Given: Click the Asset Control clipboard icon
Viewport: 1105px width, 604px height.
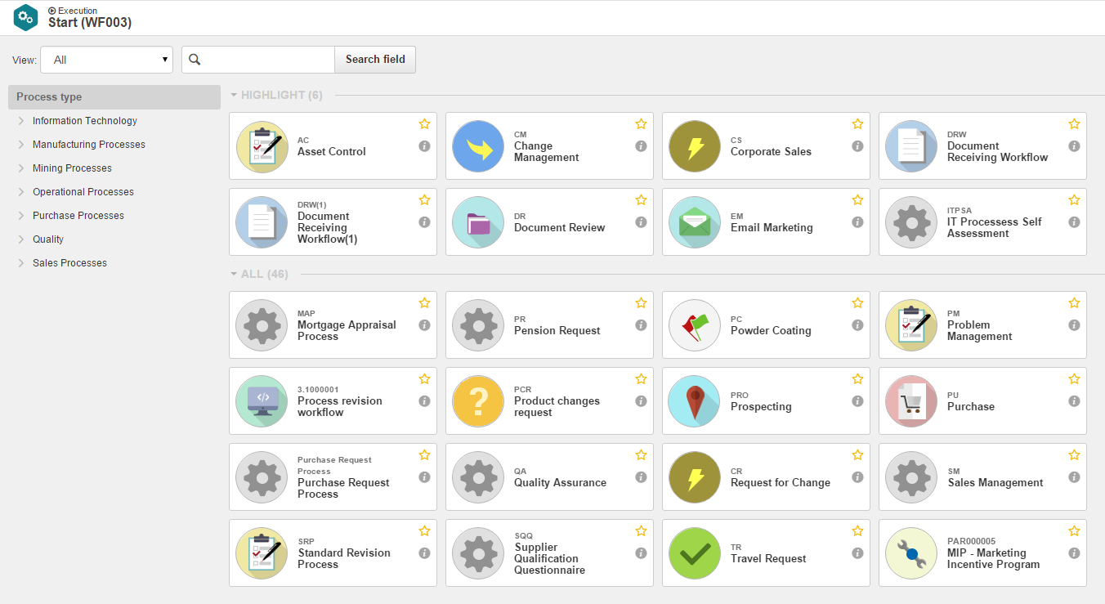Looking at the screenshot, I should [262, 147].
